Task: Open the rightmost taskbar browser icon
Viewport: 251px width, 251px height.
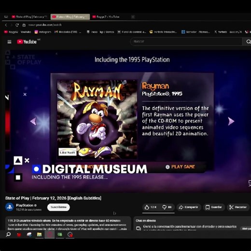Action: point(70,235)
